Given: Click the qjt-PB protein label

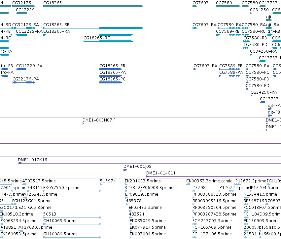Looking at the screenshot, I should pyautogui.click(x=274, y=112).
